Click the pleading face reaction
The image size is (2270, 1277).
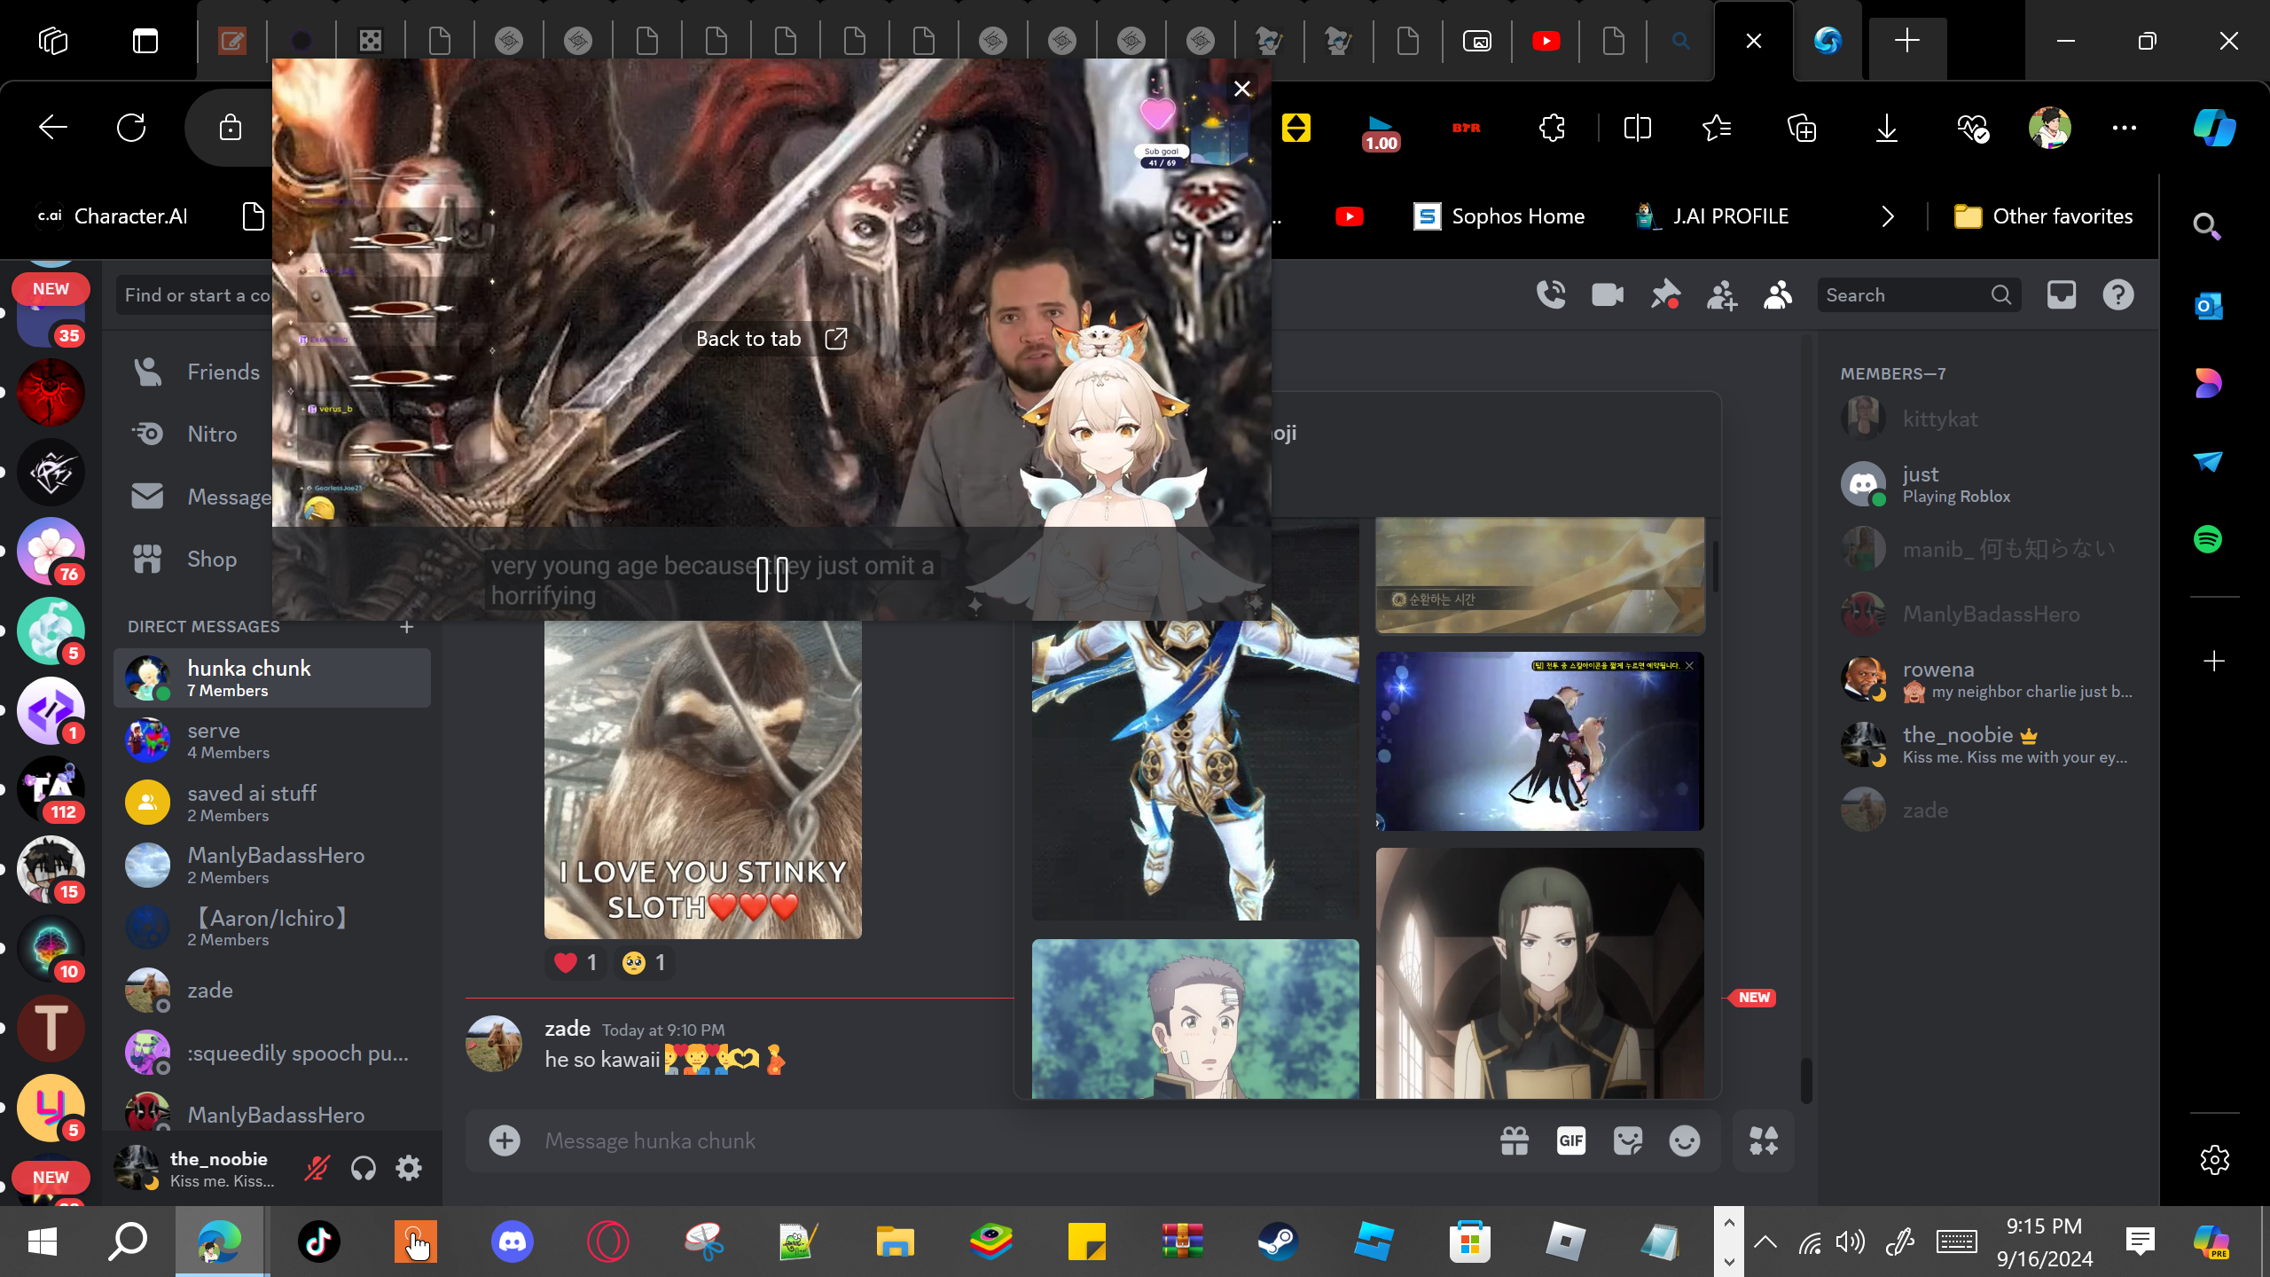tap(644, 963)
